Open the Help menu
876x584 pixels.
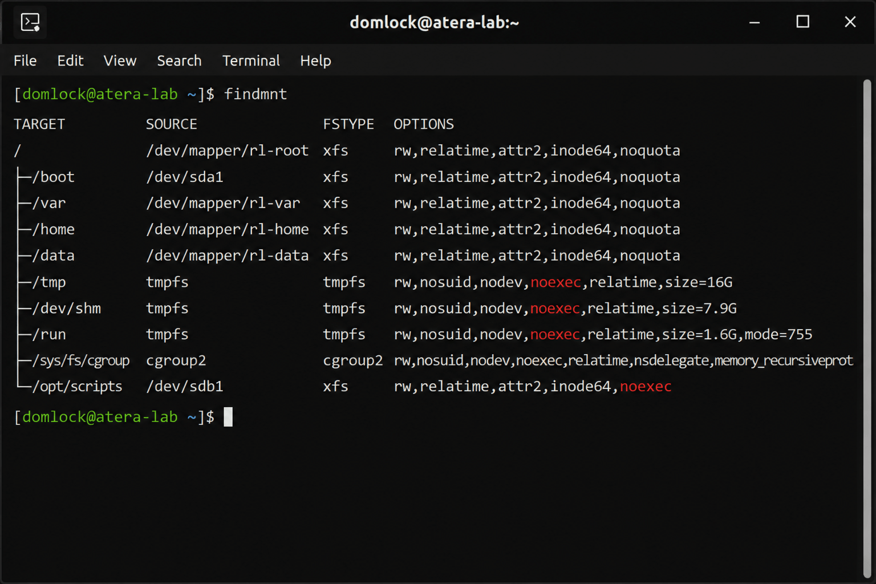pyautogui.click(x=315, y=60)
